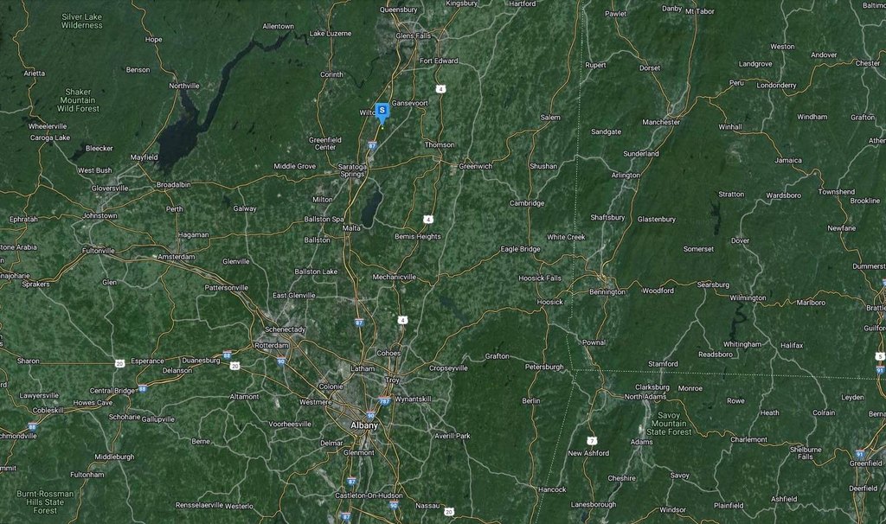Click the Route 20 shield beside Nassau
886x524 pixels.
click(449, 512)
